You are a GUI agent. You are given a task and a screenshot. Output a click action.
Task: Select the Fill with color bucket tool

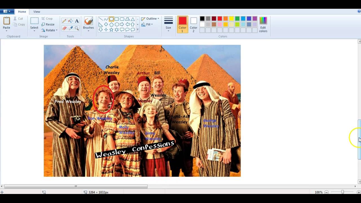coord(71,21)
